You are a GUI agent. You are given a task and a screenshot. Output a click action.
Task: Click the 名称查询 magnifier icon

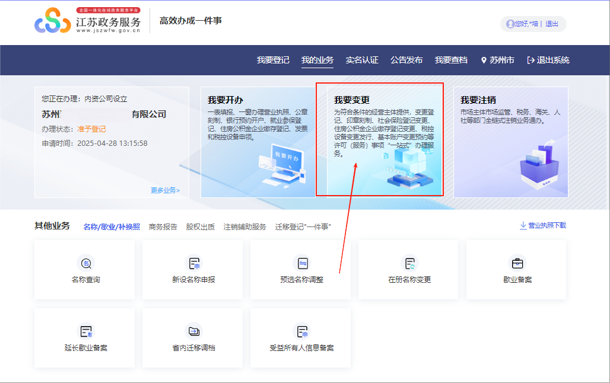pos(86,264)
